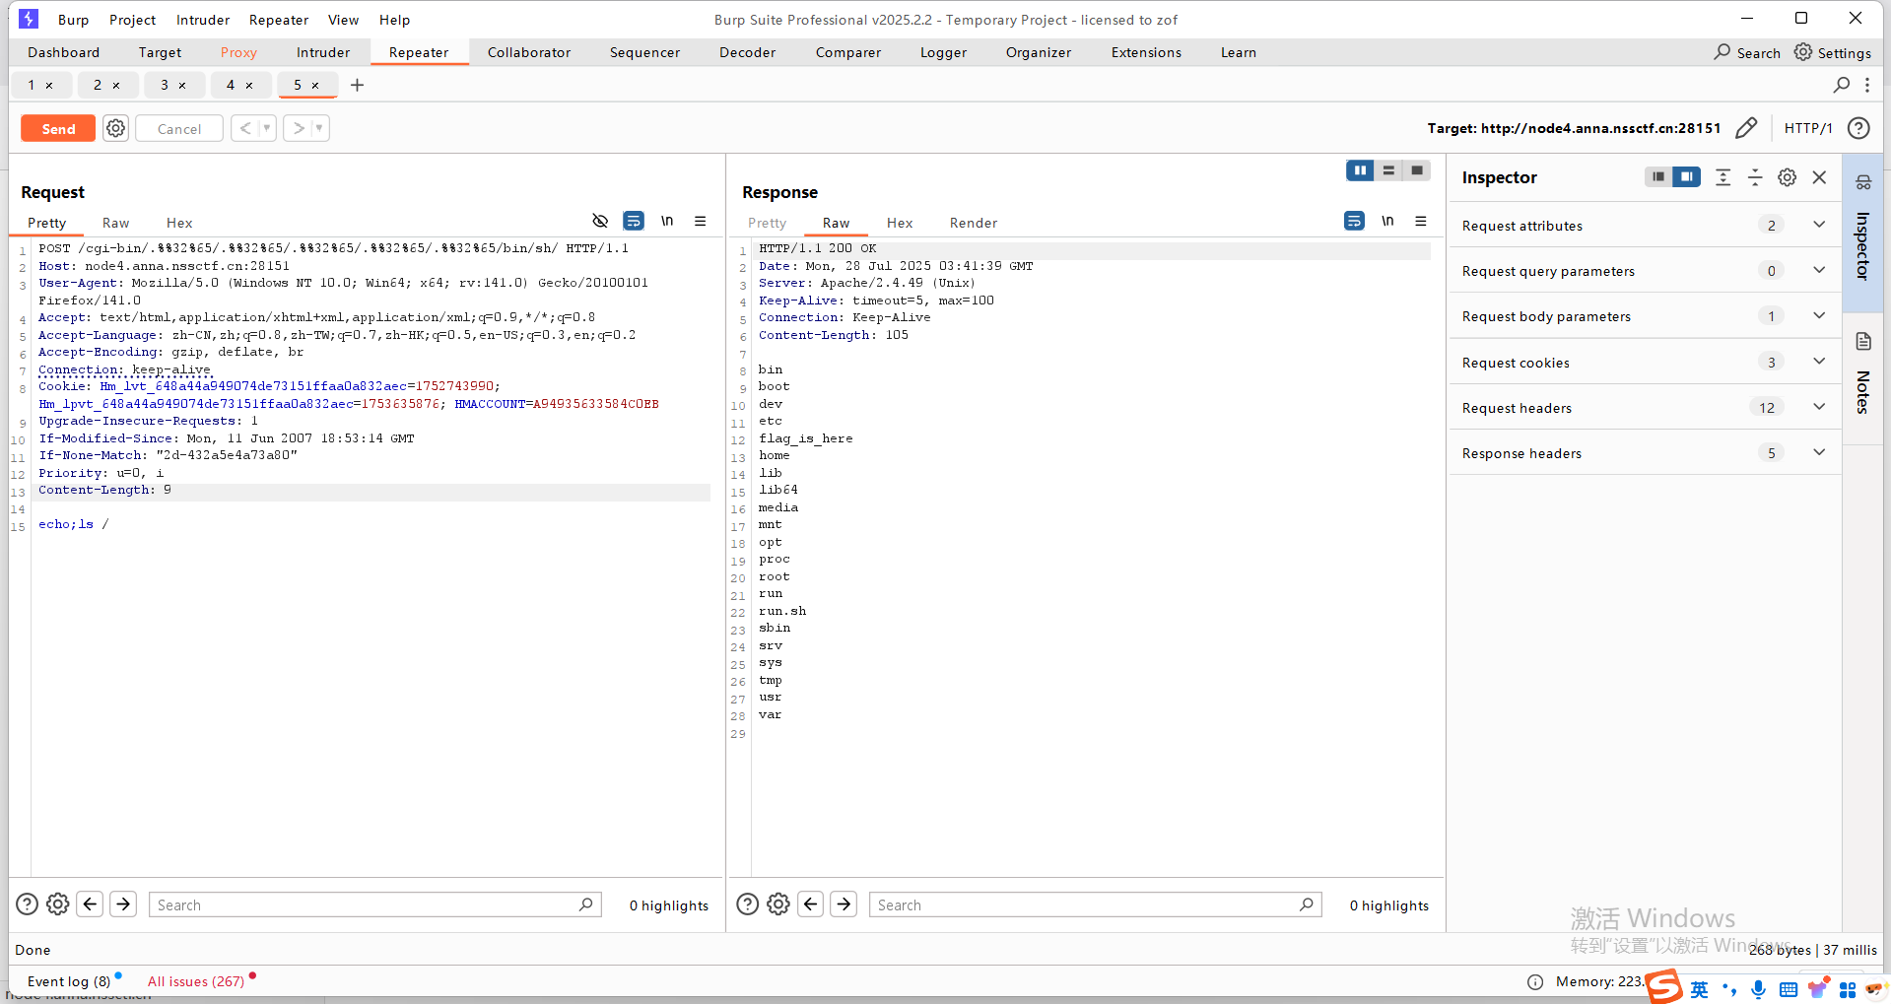Expand all Inspector sections

[x=1722, y=177]
